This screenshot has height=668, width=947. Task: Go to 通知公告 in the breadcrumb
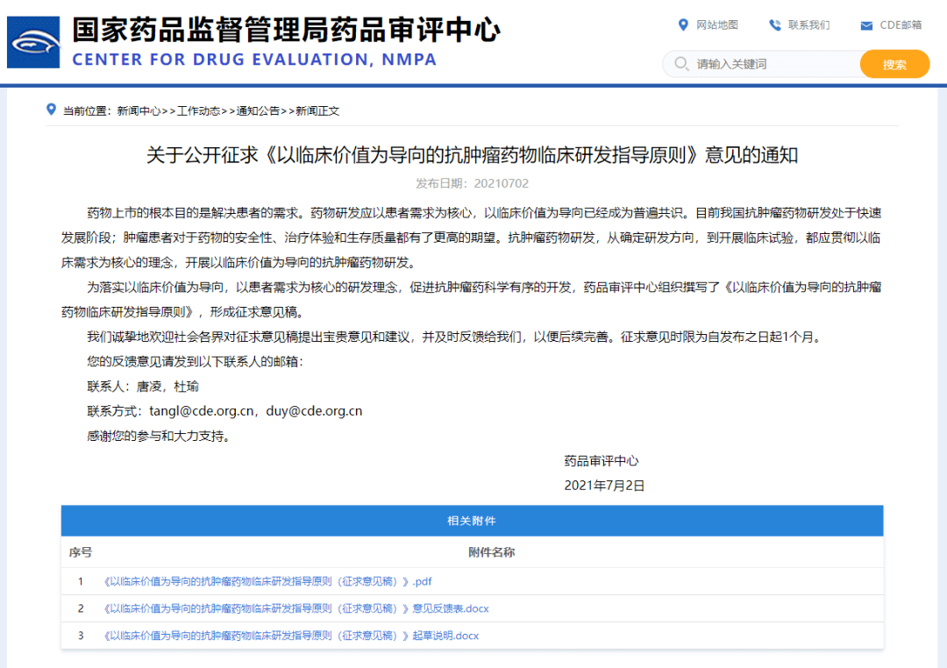(x=258, y=111)
